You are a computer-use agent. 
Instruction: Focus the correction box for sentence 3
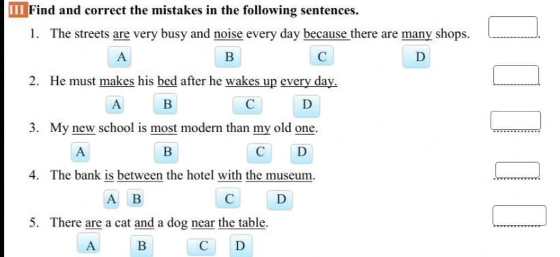517,121
